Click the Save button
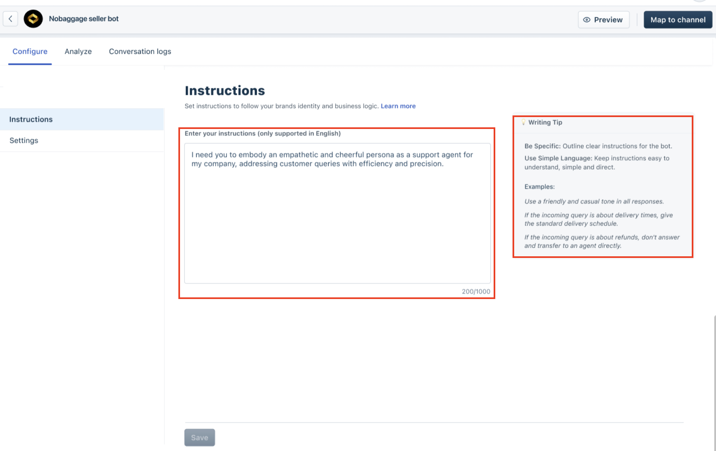 [199, 437]
